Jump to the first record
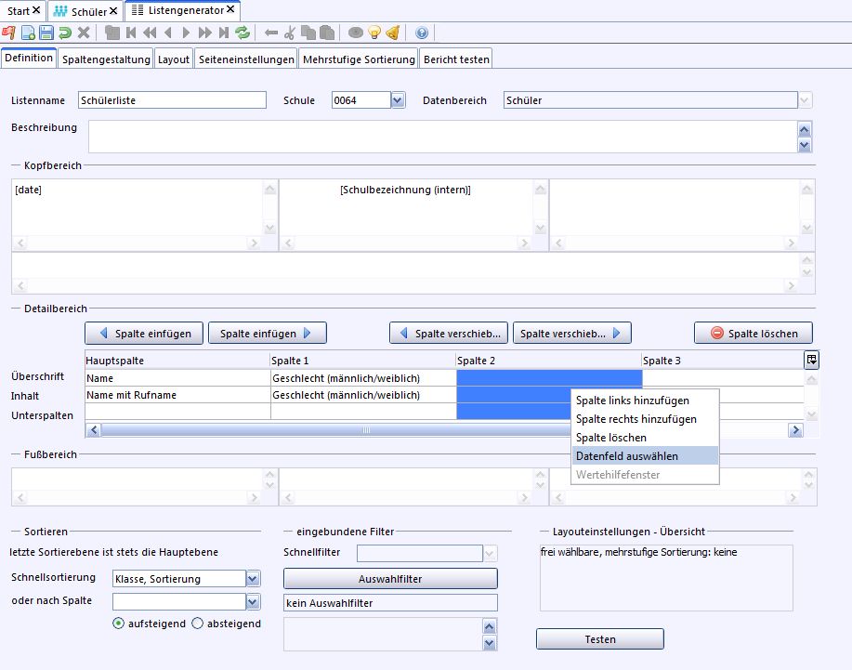The height and width of the screenshot is (670, 852). [x=131, y=33]
